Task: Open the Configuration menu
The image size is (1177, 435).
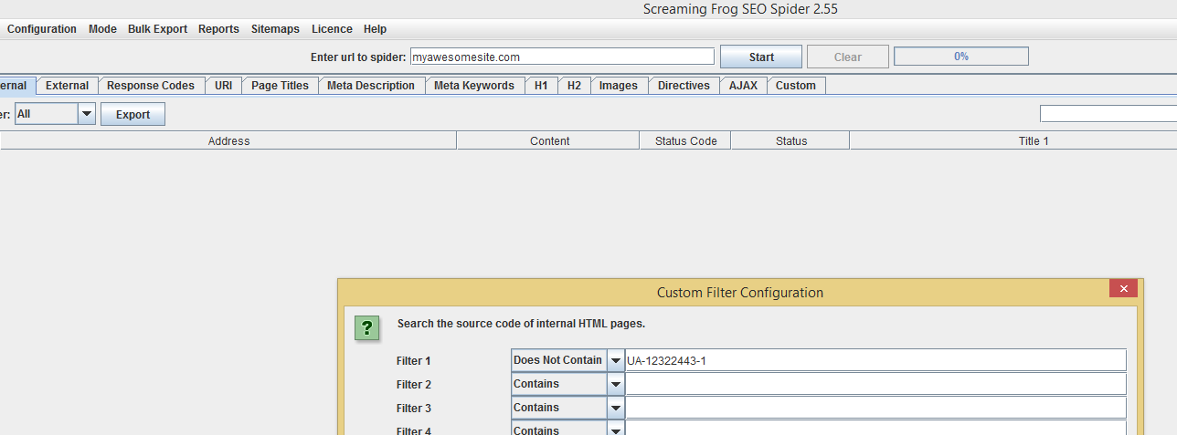Action: (x=42, y=29)
